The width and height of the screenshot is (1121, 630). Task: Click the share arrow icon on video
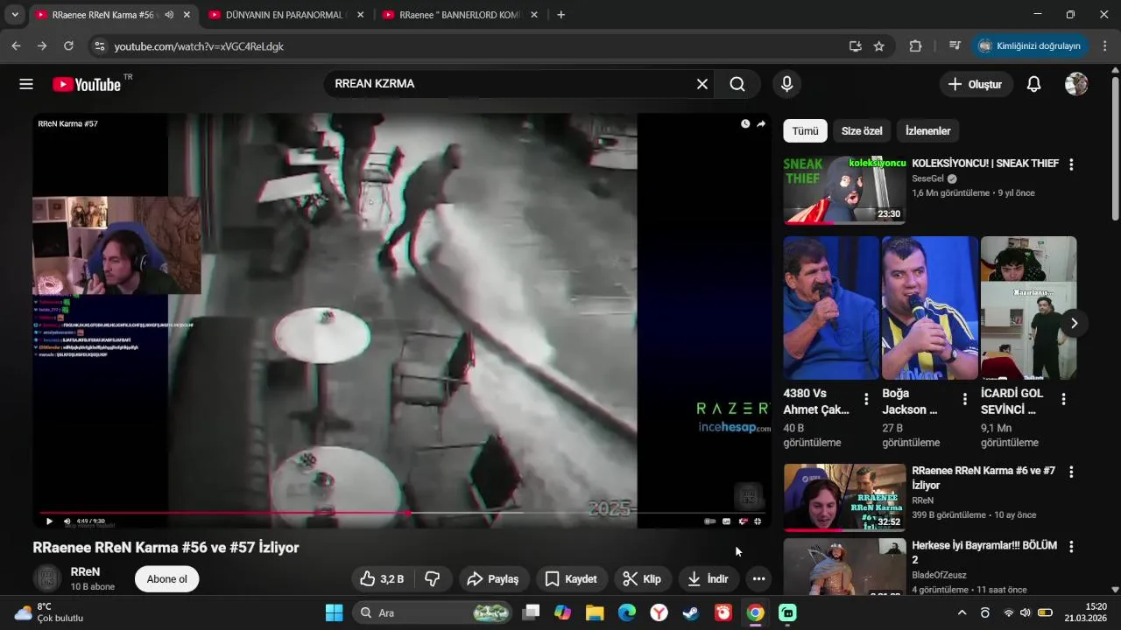tap(761, 123)
